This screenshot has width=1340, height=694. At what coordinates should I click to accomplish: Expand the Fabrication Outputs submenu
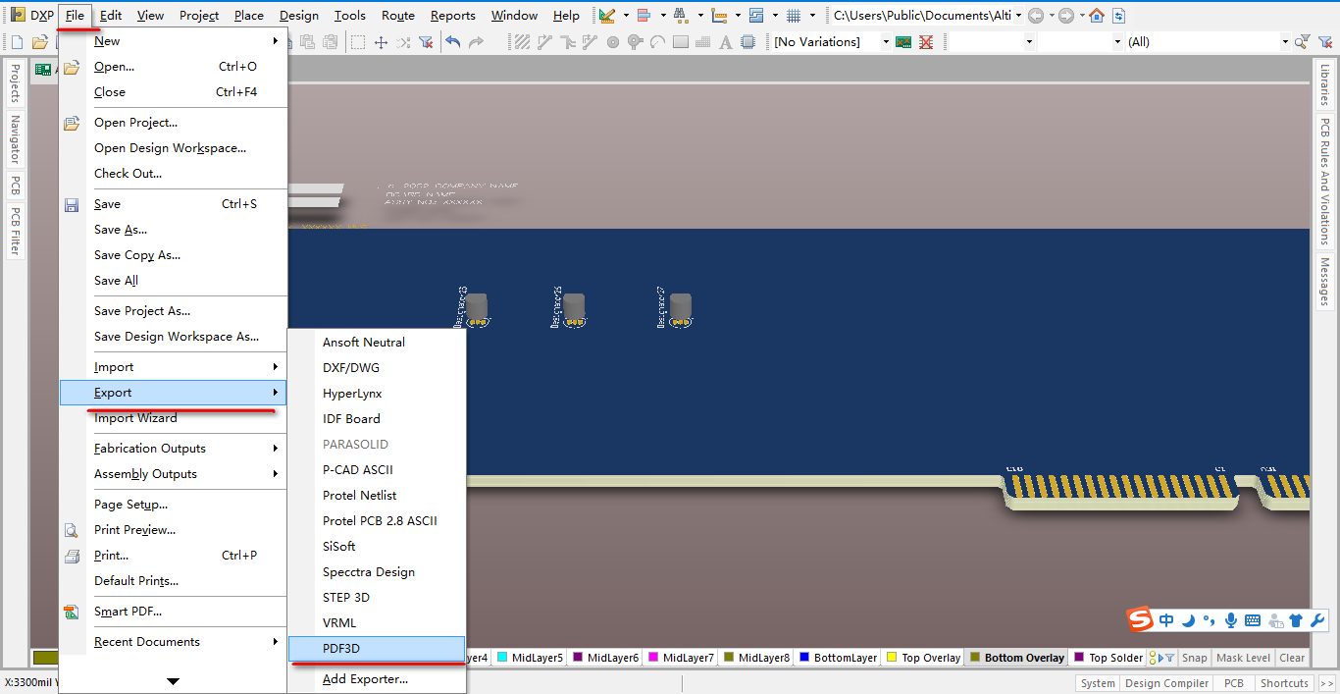(173, 449)
